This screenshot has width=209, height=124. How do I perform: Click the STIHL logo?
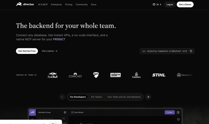click(x=159, y=75)
